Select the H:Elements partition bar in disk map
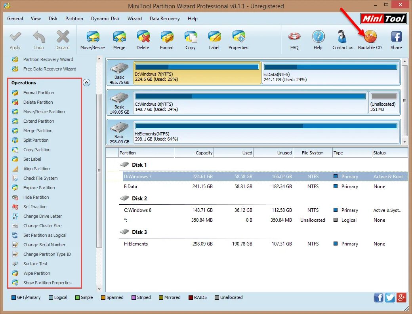The height and width of the screenshot is (314, 412). pyautogui.click(x=267, y=132)
